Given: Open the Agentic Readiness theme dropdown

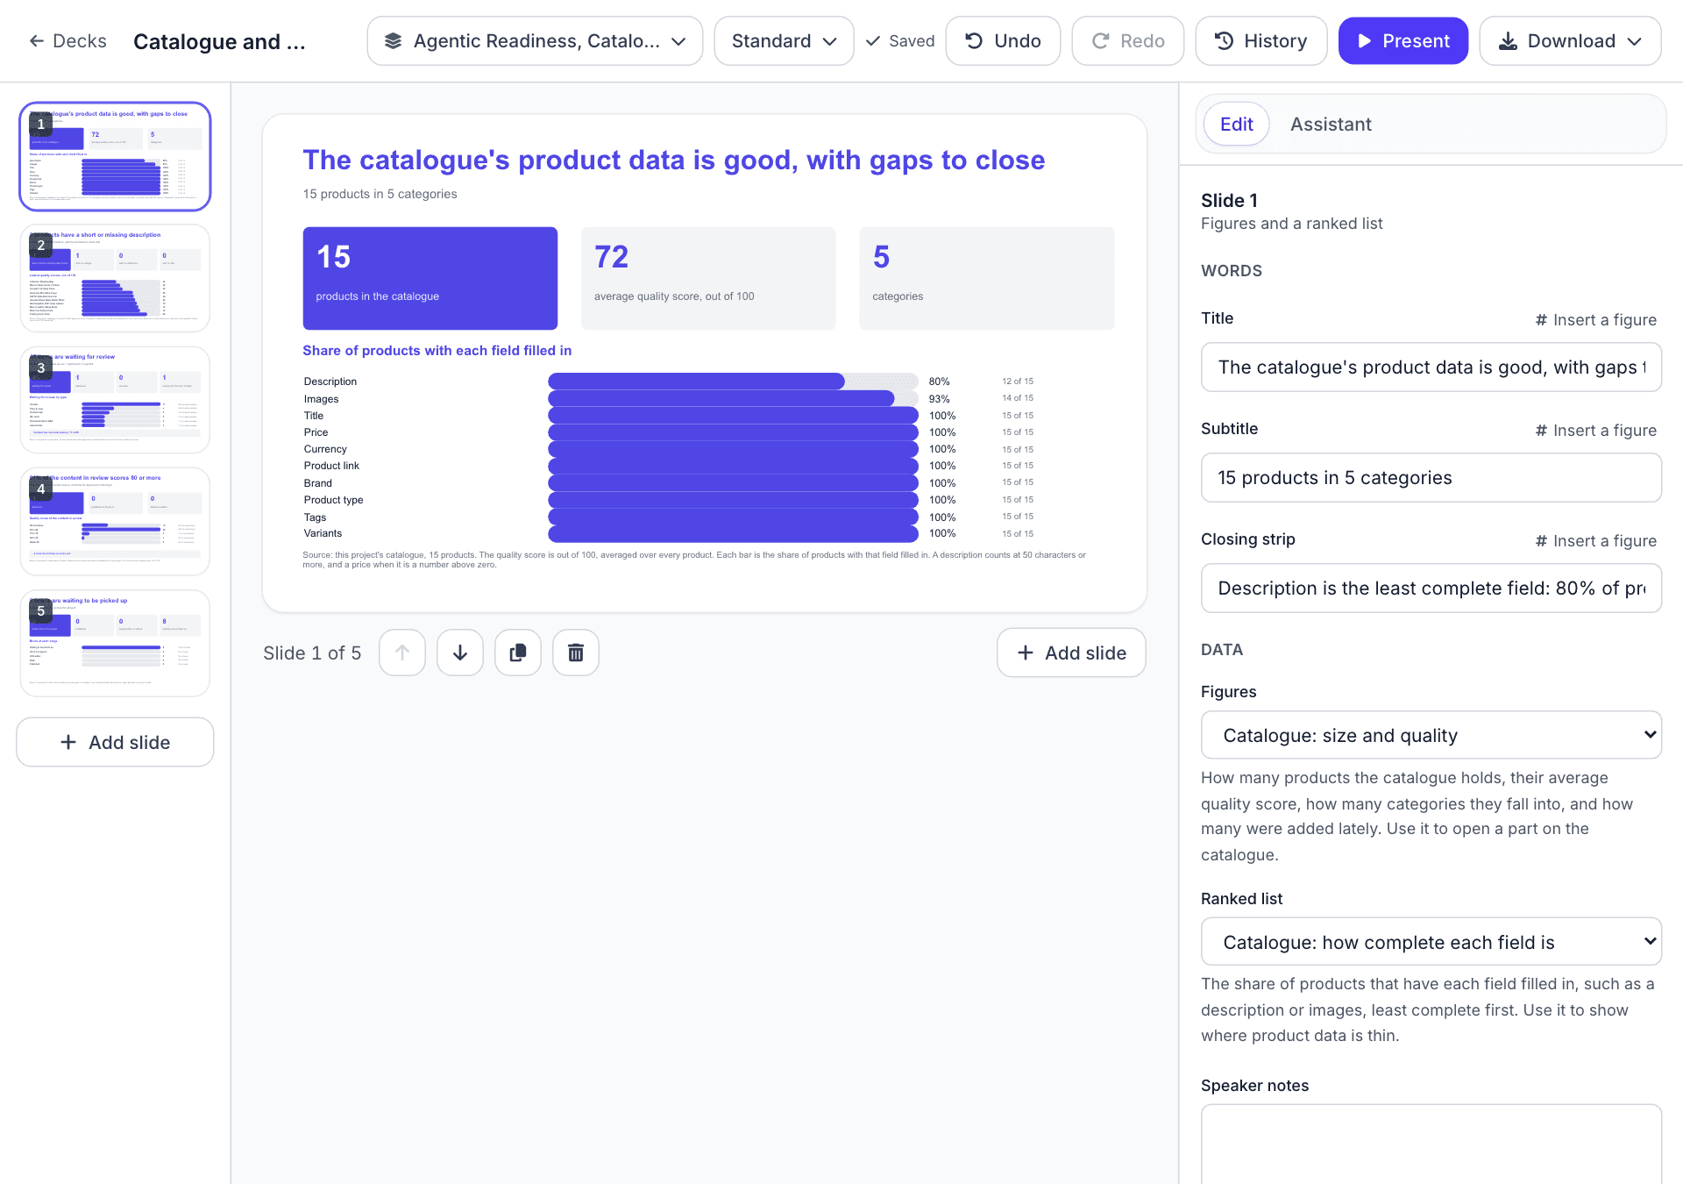Looking at the screenshot, I should (535, 41).
